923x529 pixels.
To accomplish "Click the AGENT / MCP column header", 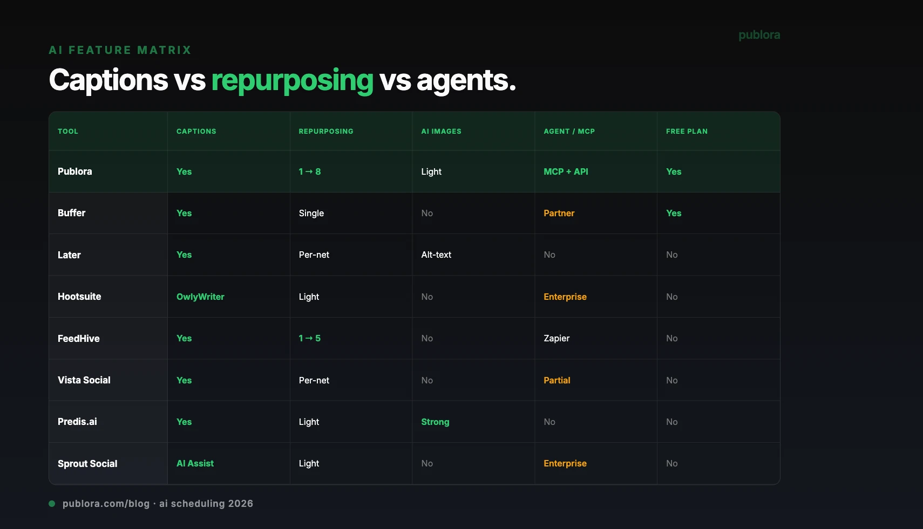I will click(569, 131).
